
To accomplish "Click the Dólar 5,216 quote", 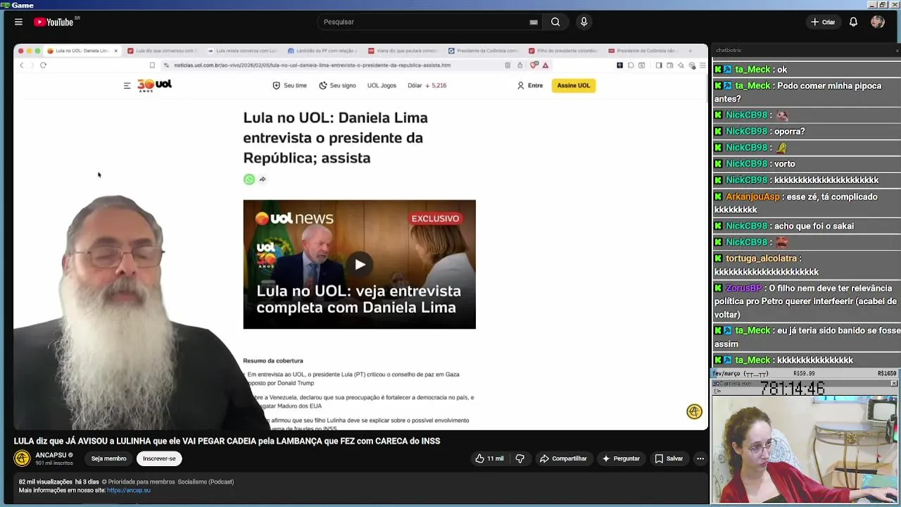I will click(427, 85).
